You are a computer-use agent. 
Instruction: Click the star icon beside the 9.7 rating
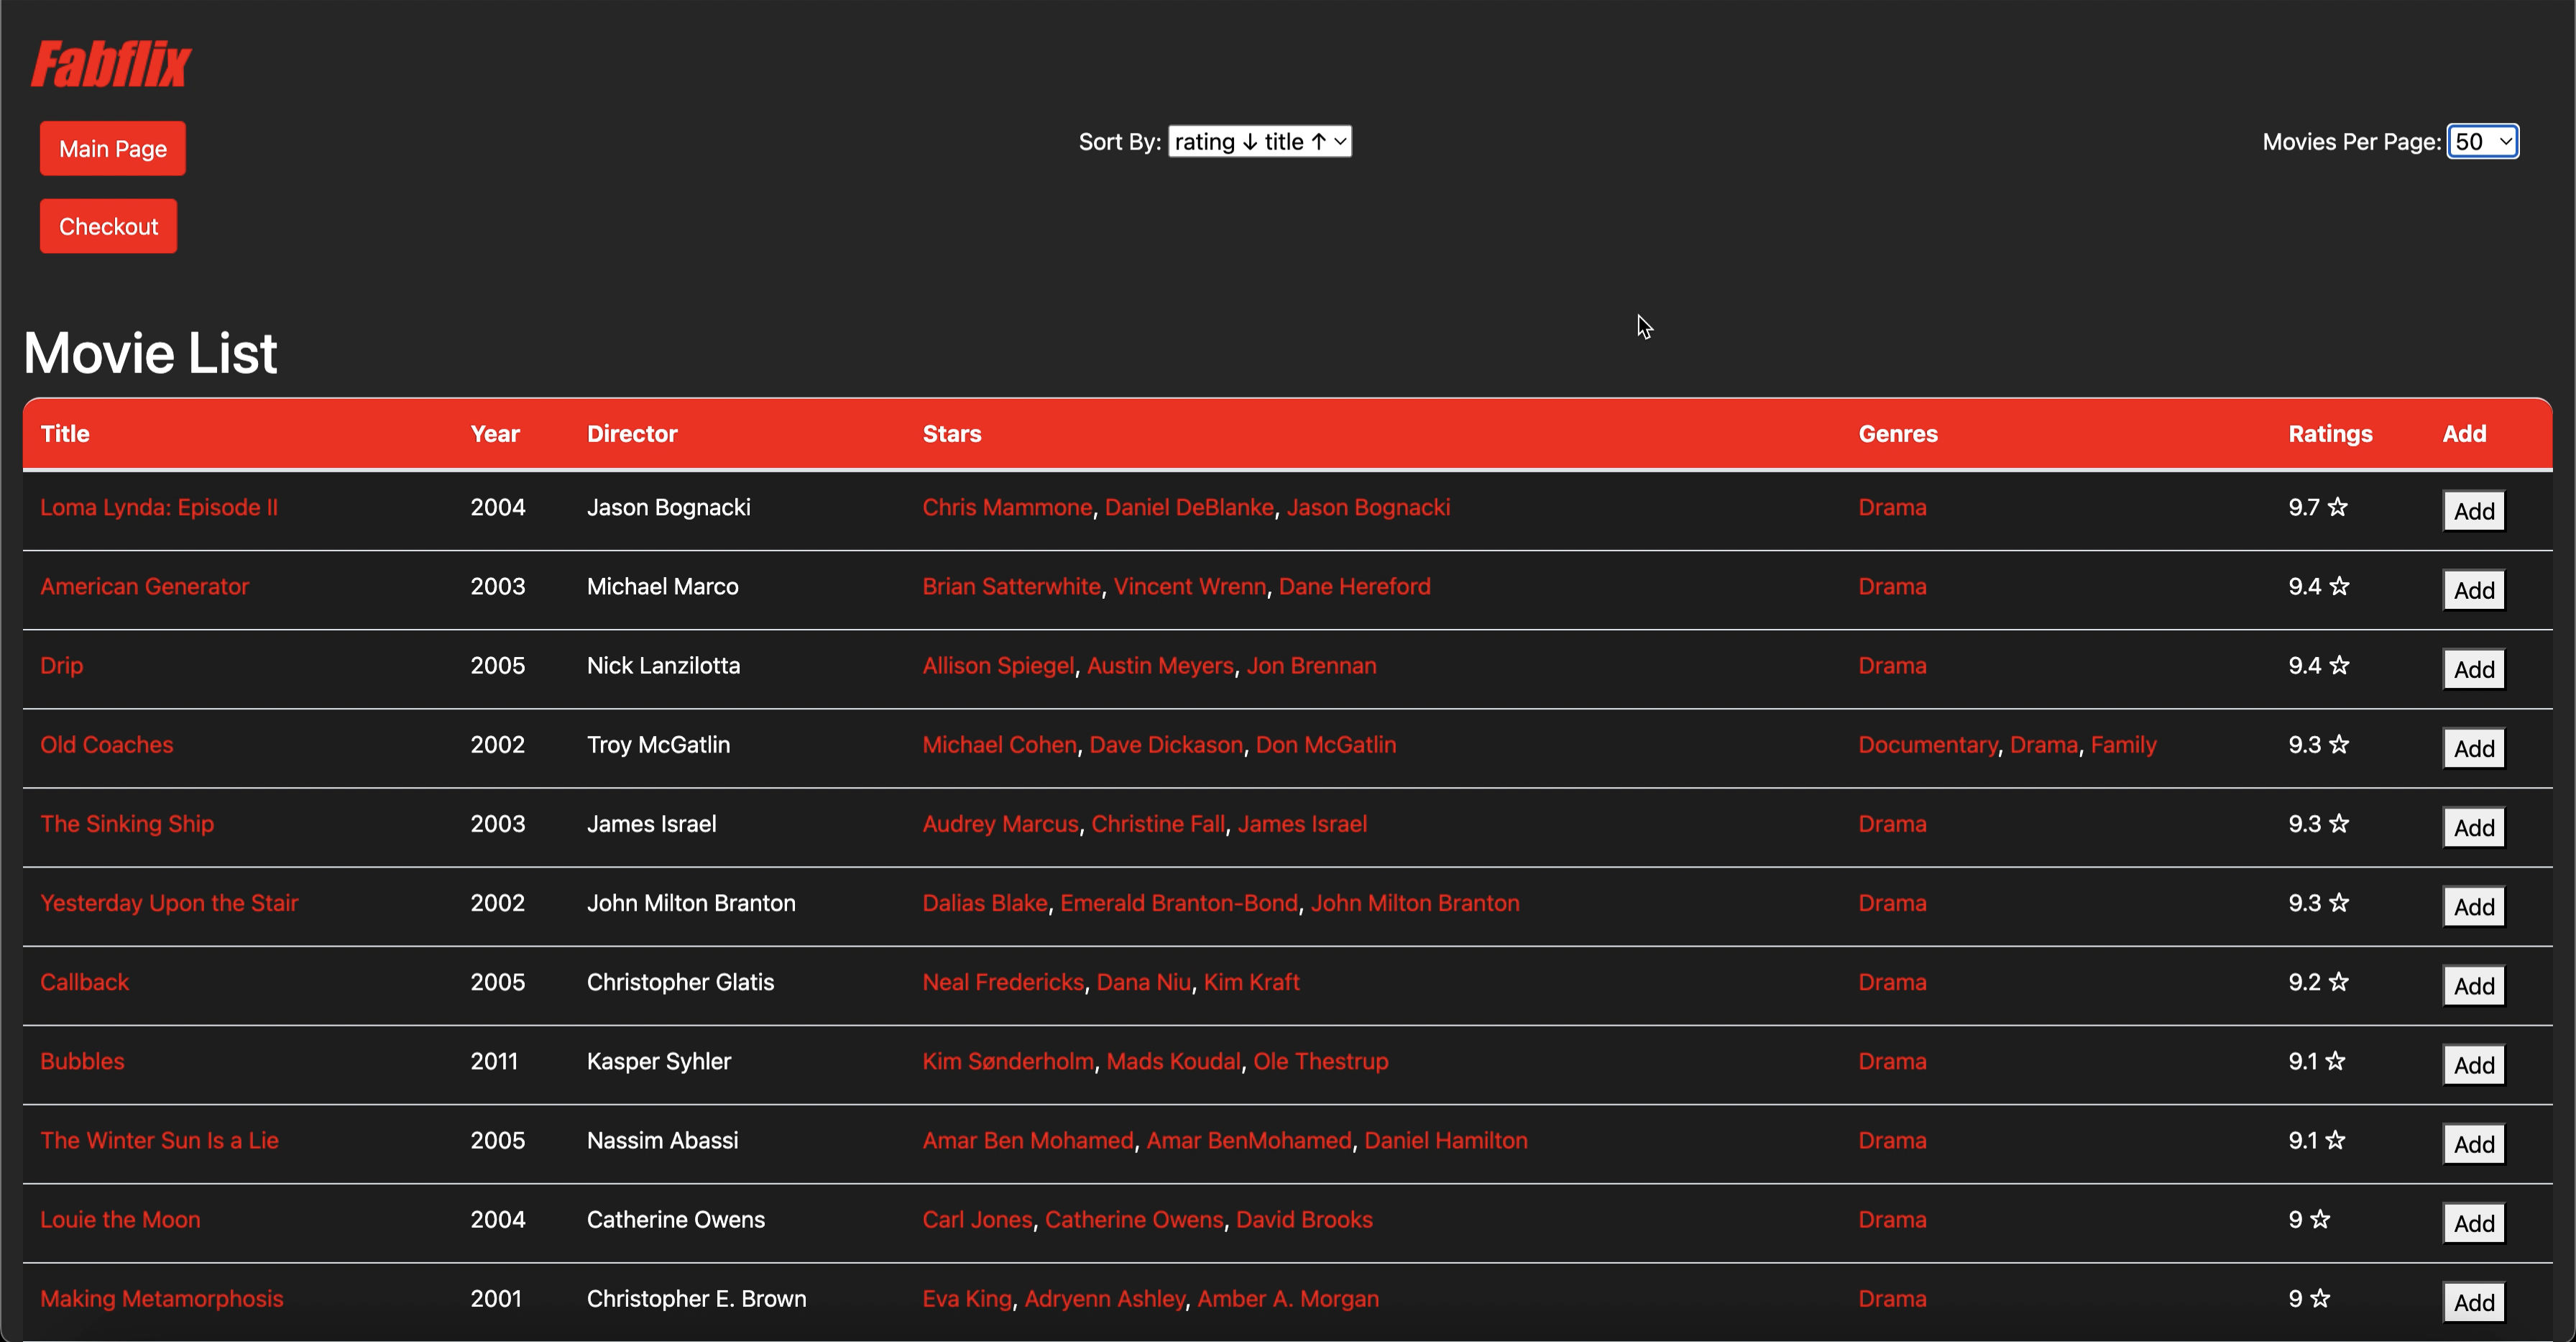click(2337, 507)
